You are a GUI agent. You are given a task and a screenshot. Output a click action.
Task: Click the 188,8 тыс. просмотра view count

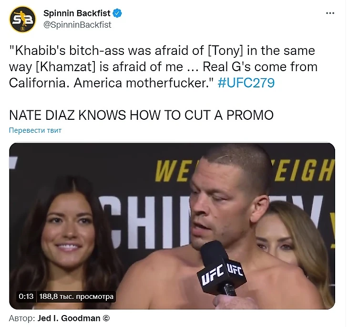[x=76, y=296]
